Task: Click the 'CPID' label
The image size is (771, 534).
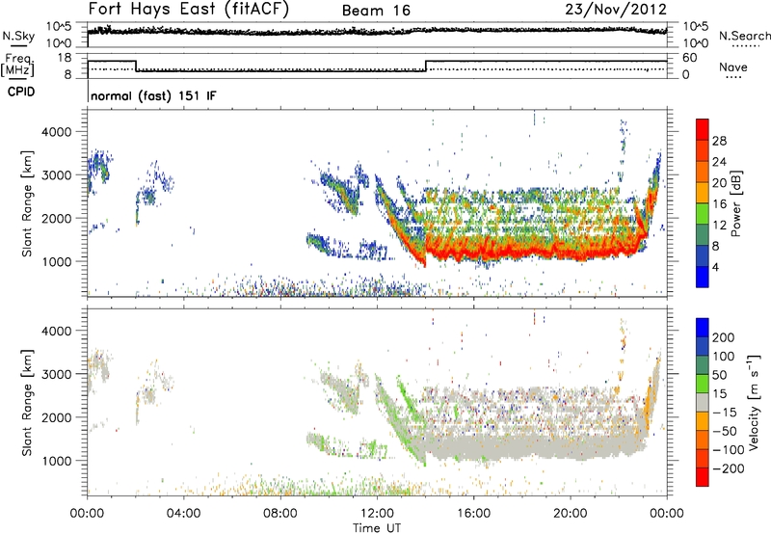Action: (21, 92)
